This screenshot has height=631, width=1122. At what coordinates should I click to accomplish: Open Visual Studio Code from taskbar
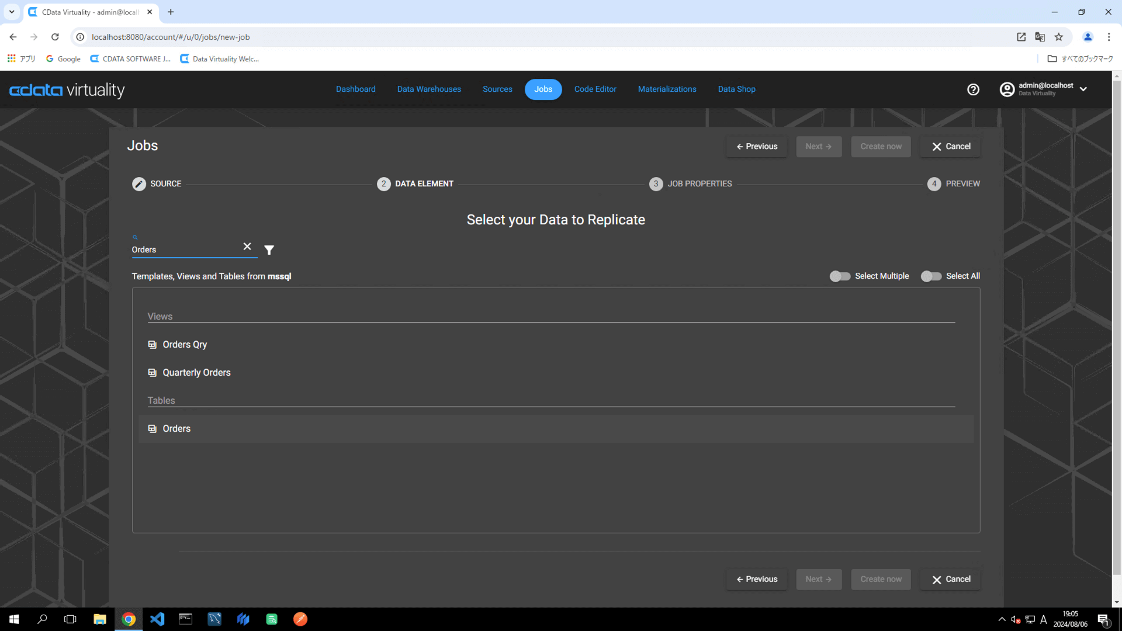(157, 619)
